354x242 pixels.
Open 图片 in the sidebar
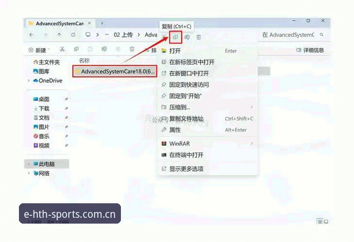pos(41,127)
